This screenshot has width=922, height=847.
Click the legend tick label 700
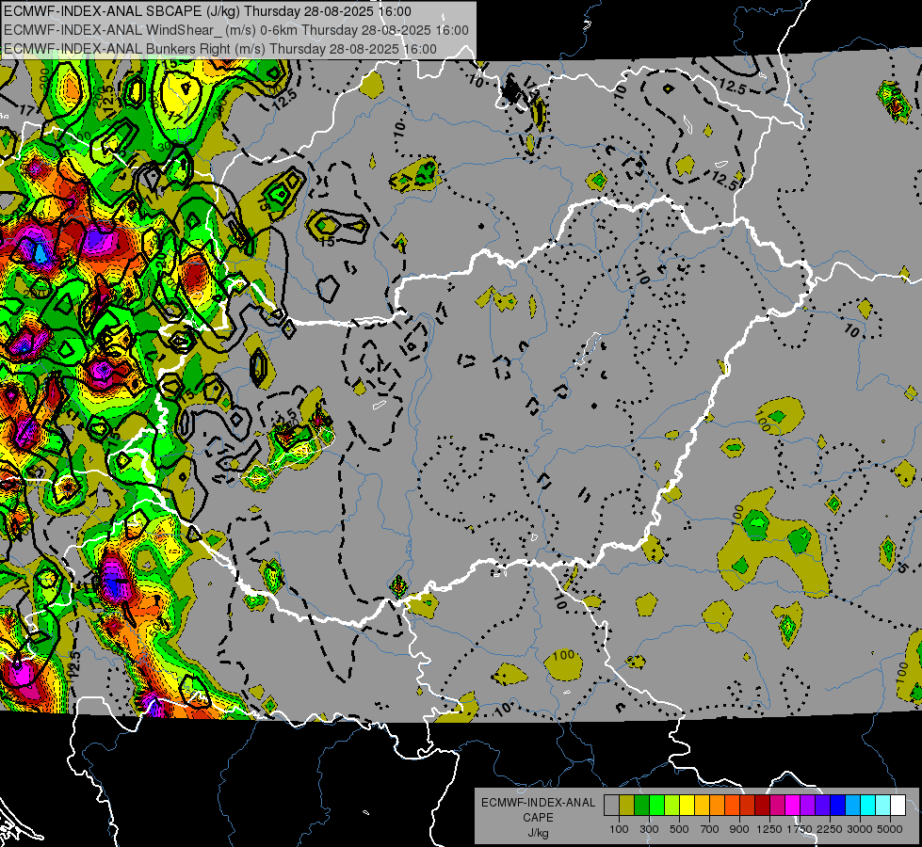click(x=710, y=829)
